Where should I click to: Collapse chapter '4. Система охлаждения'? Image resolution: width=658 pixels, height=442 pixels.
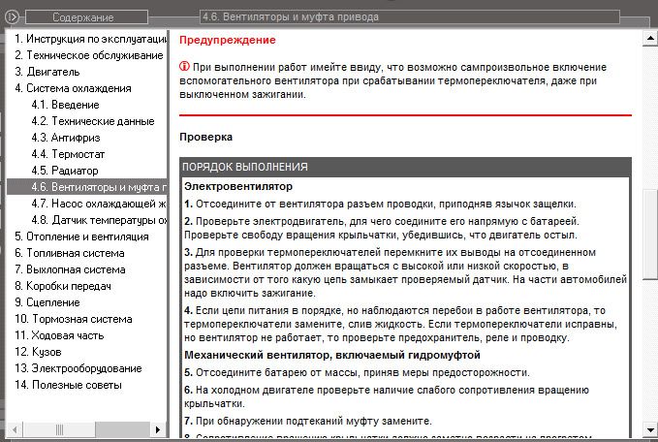point(73,88)
